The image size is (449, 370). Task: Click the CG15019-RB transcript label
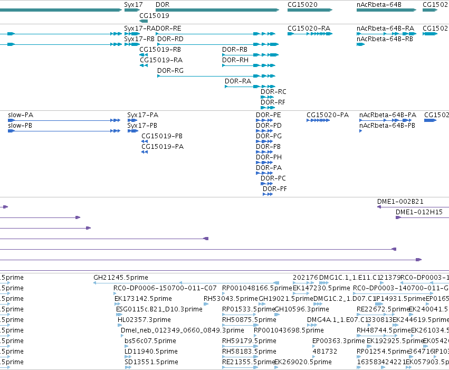pyautogui.click(x=160, y=50)
